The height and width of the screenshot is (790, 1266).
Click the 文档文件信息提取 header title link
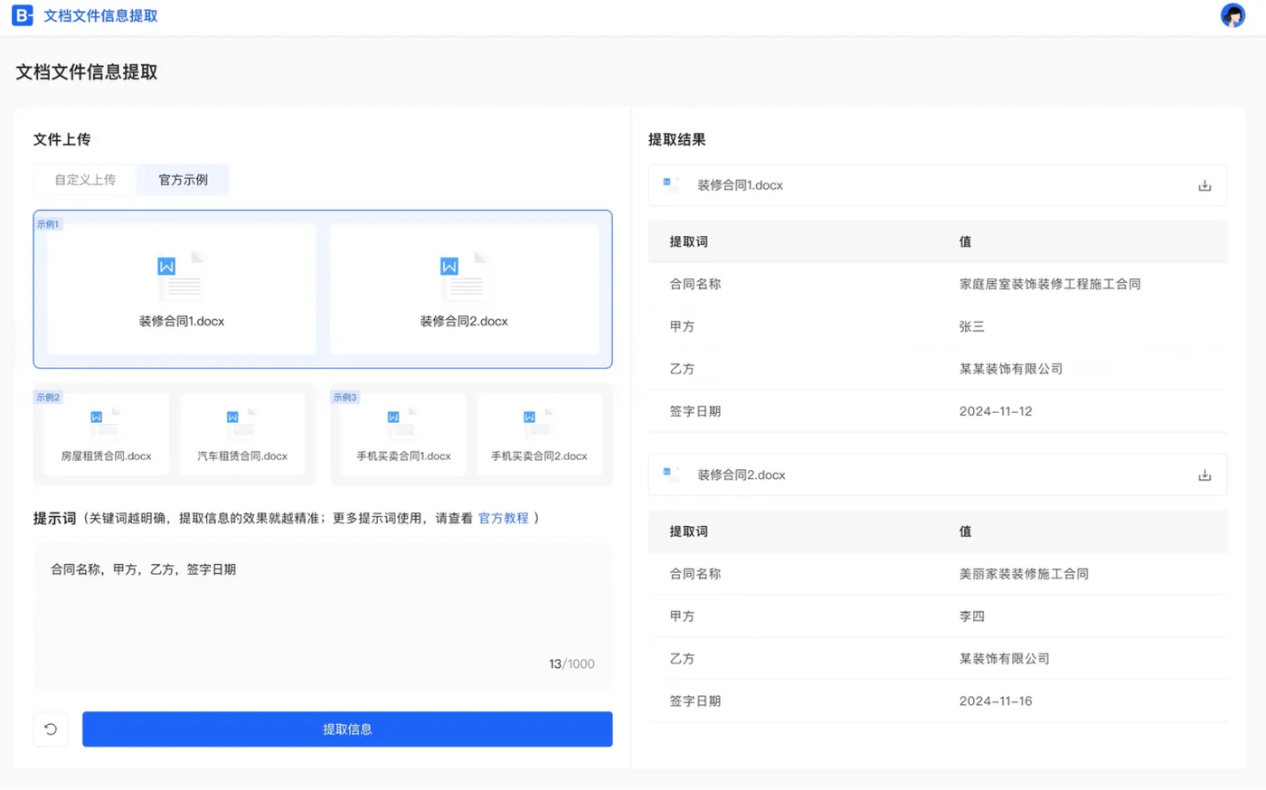coord(100,15)
